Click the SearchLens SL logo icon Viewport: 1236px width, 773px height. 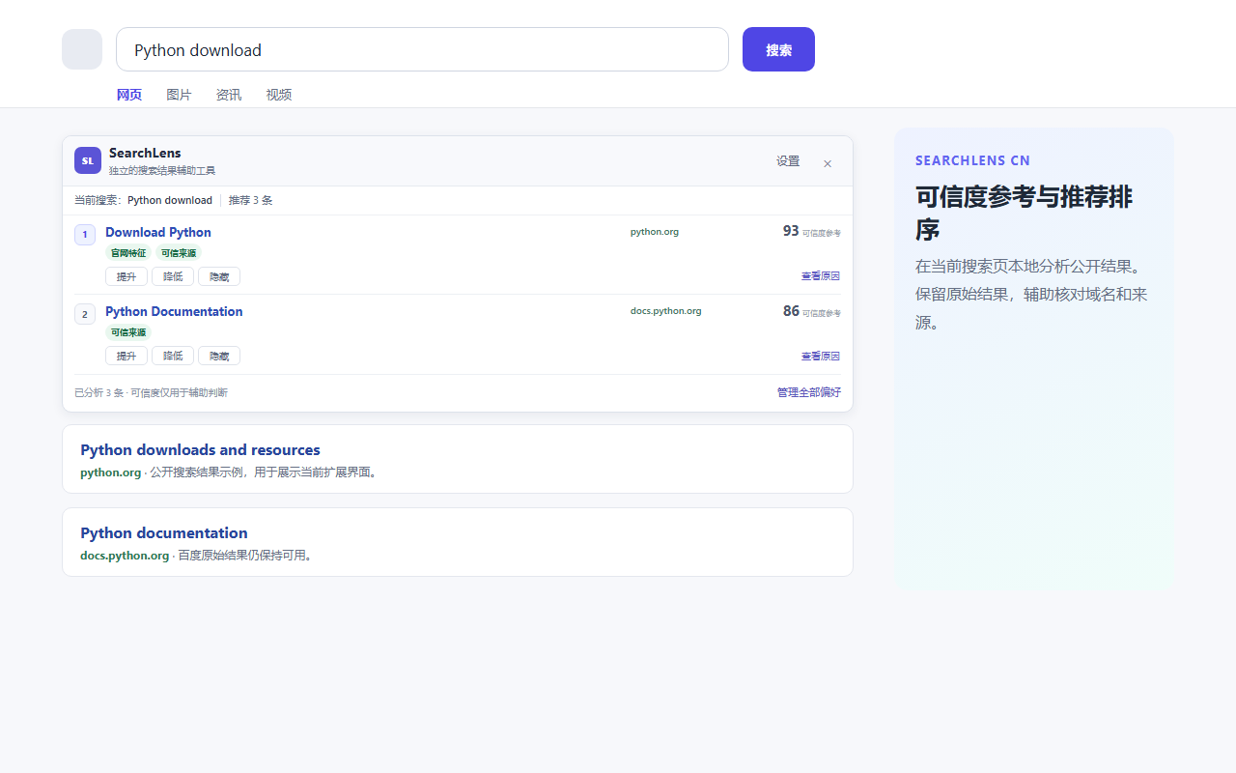pyautogui.click(x=88, y=160)
